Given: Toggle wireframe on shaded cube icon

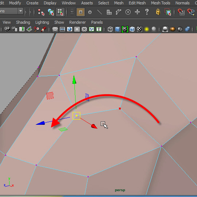Looking at the screenshot, I should 132,30.
